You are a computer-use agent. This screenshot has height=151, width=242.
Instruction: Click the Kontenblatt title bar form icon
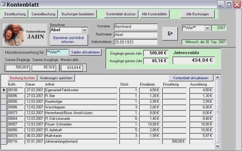pos(3,4)
